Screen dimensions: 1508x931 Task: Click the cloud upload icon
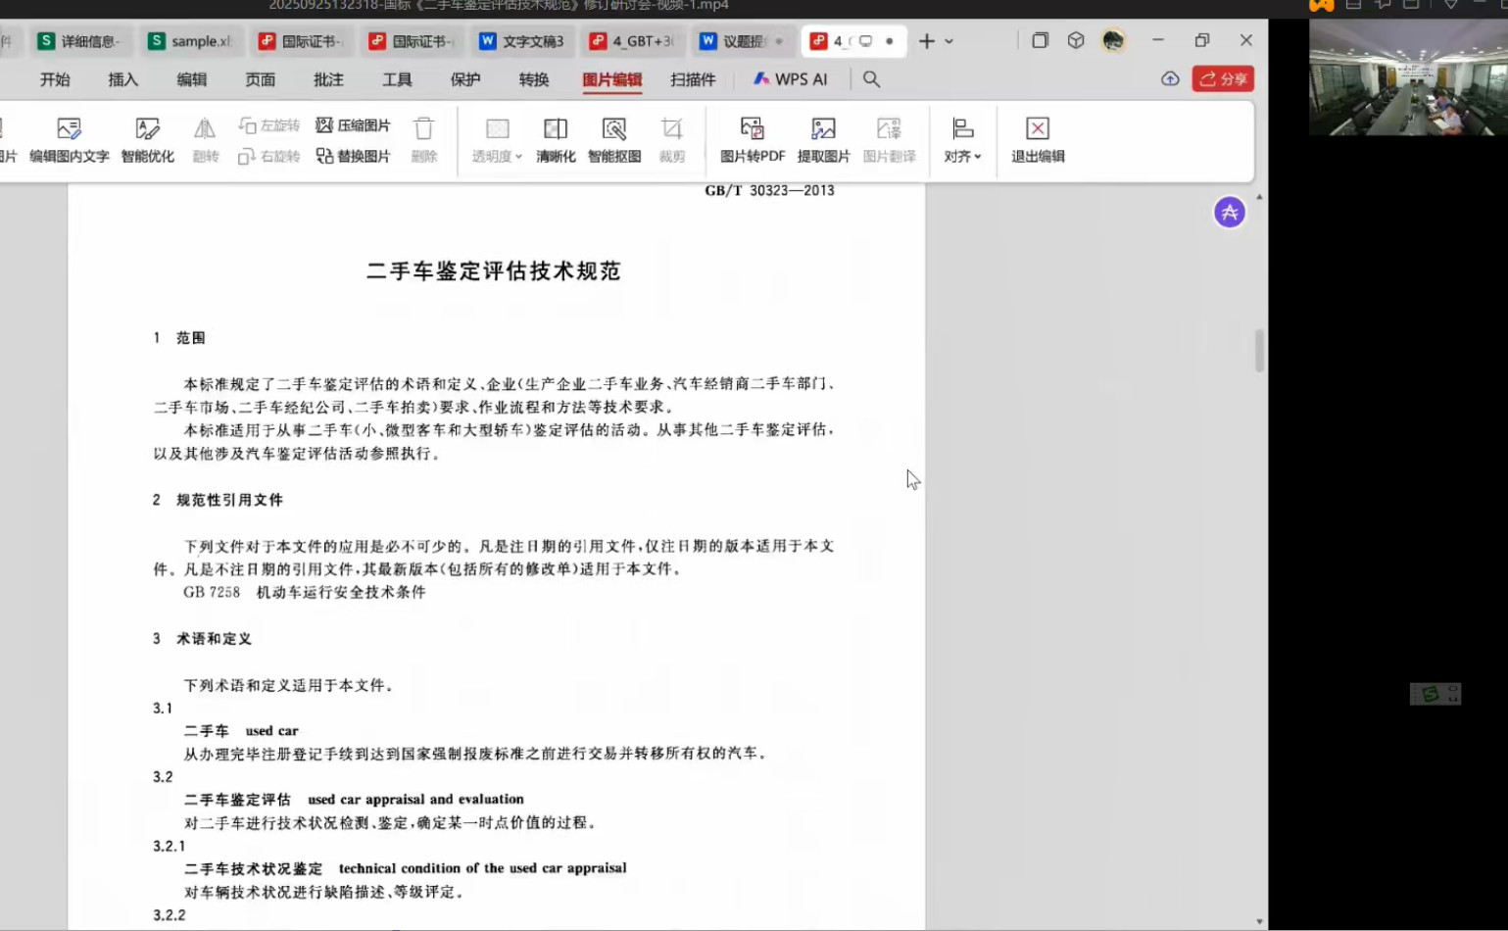pos(1170,79)
